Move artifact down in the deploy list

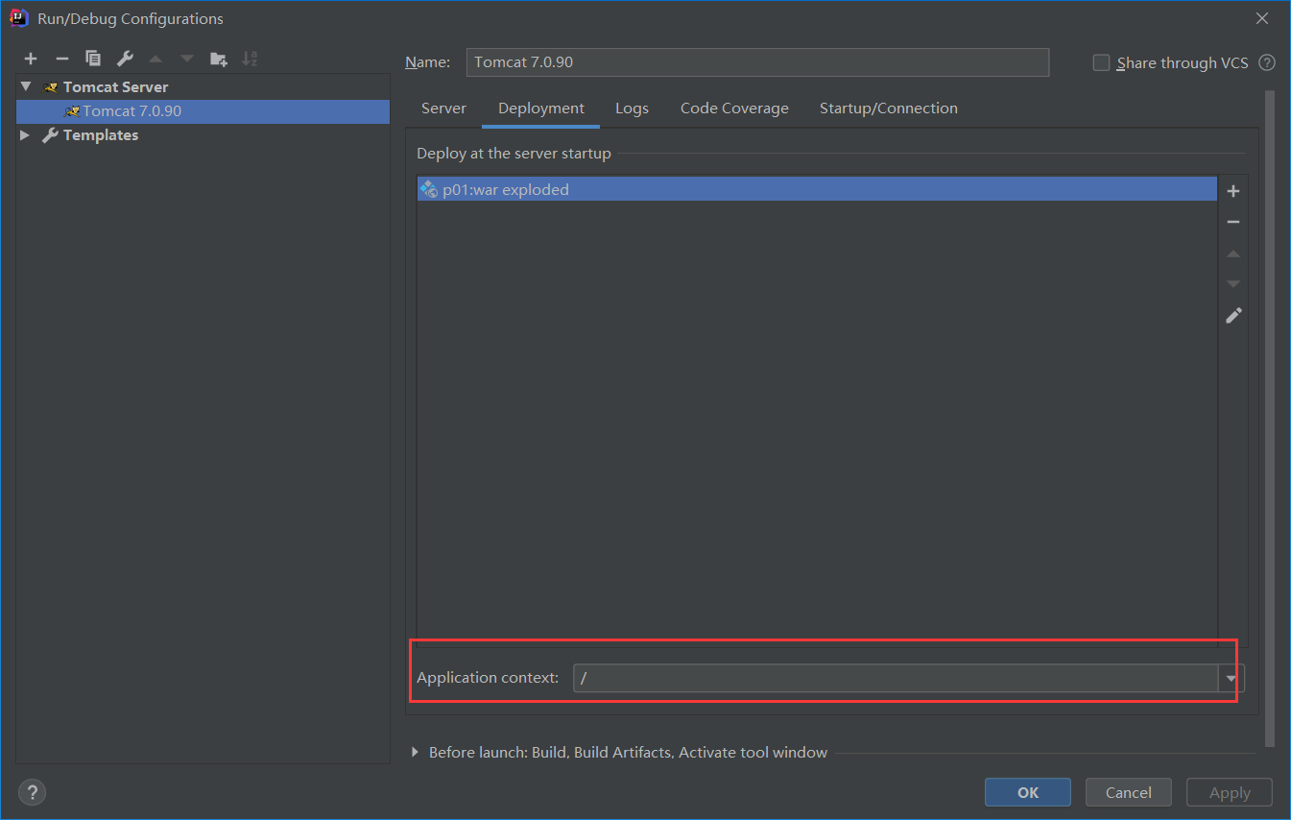pos(1233,284)
